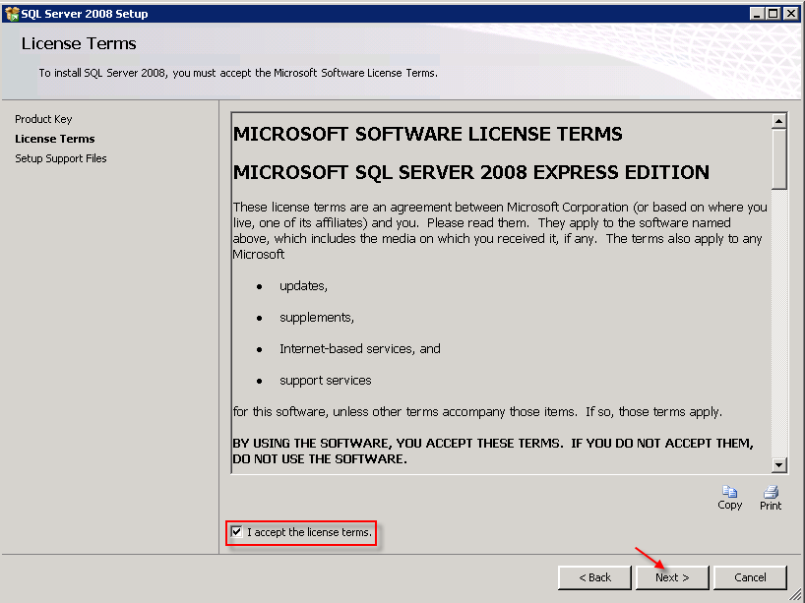The height and width of the screenshot is (603, 805).
Task: Click the 'support services' bullet item
Action: [x=326, y=381]
